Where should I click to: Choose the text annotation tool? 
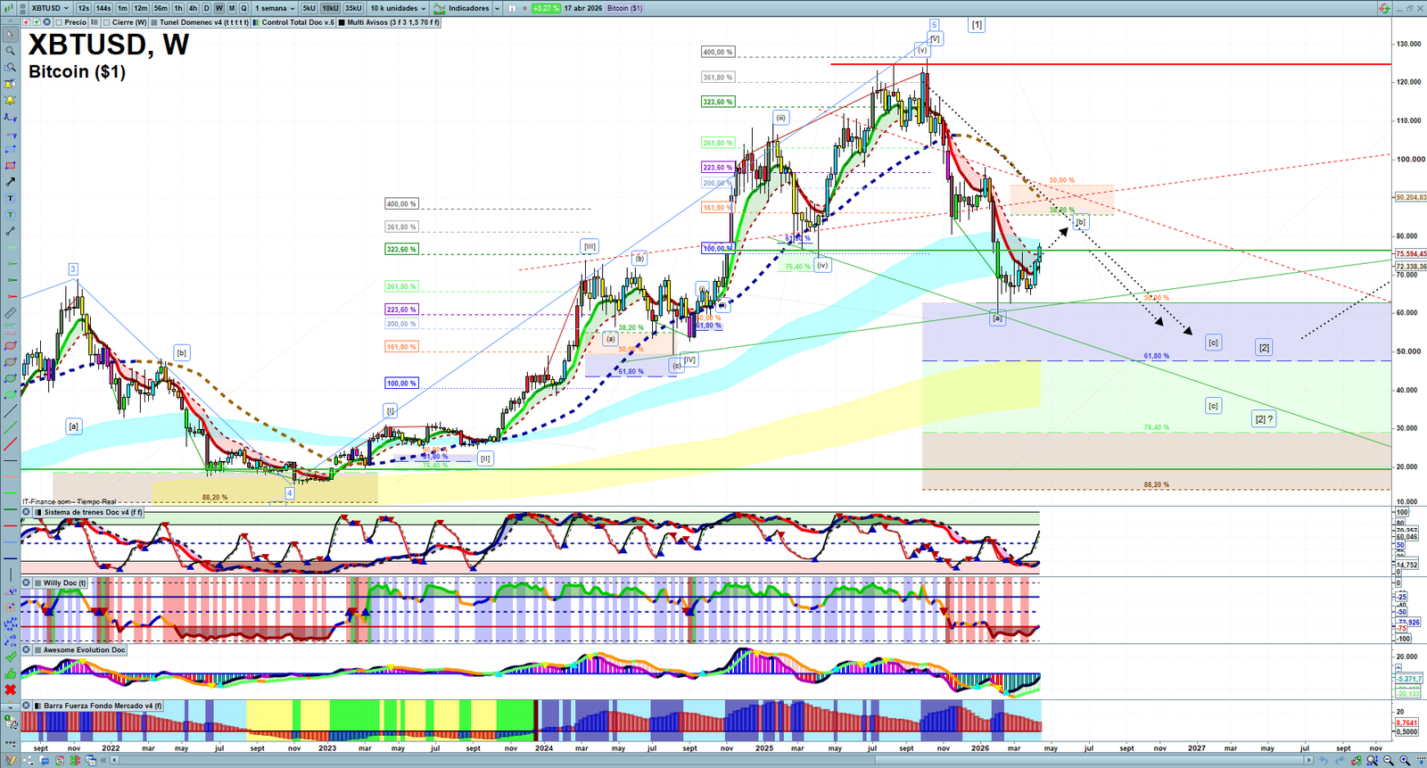pyautogui.click(x=10, y=198)
